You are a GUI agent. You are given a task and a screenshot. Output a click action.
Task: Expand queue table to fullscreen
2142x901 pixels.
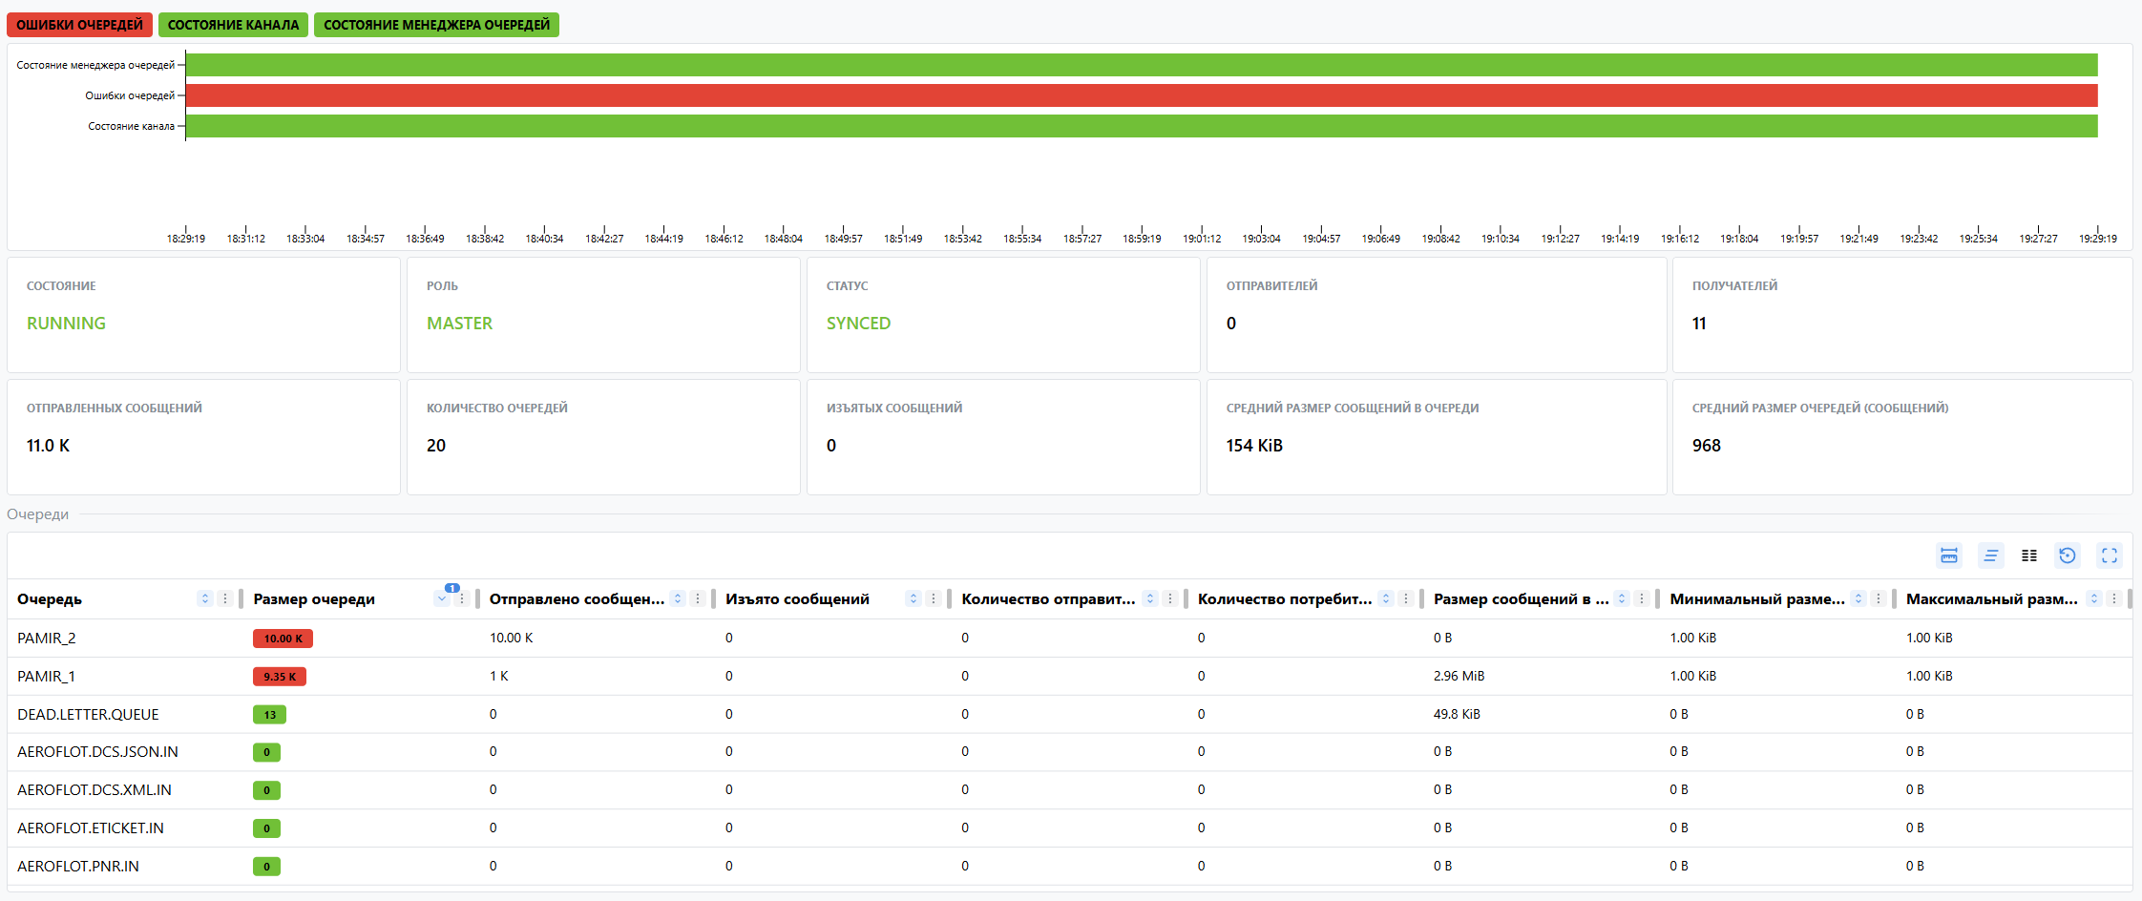[2110, 555]
